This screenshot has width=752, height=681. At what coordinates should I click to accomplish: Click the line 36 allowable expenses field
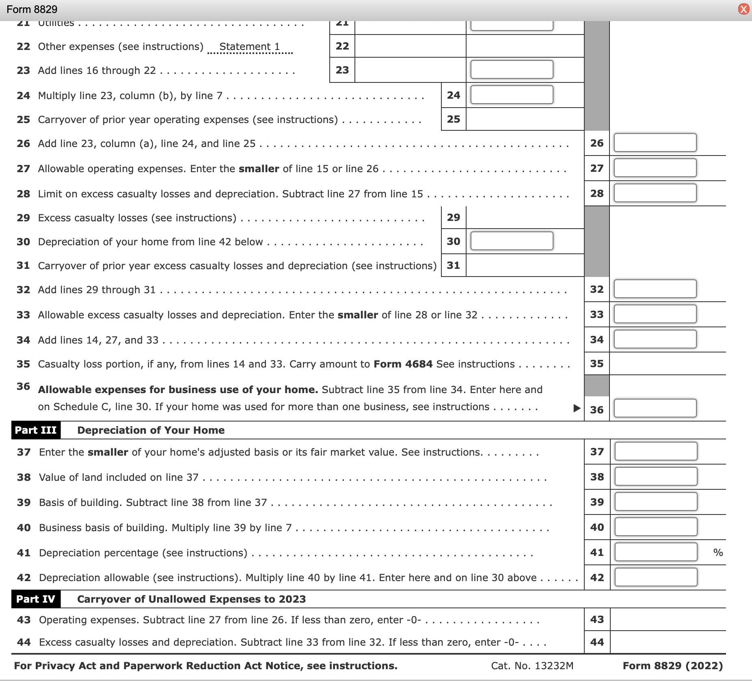point(655,408)
